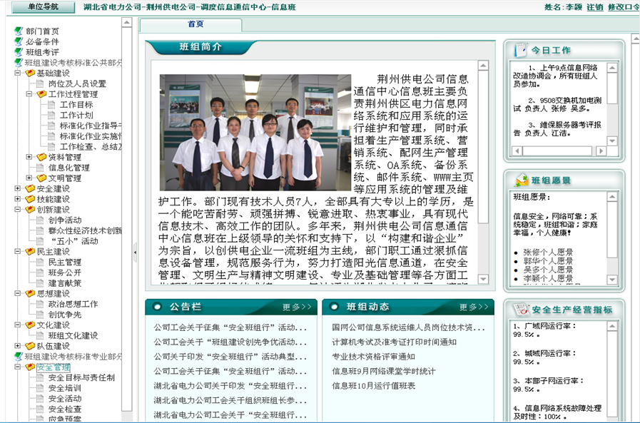Open 信息班10月运行值班表 news item
Screen dimensions: 640x423
(x=373, y=386)
